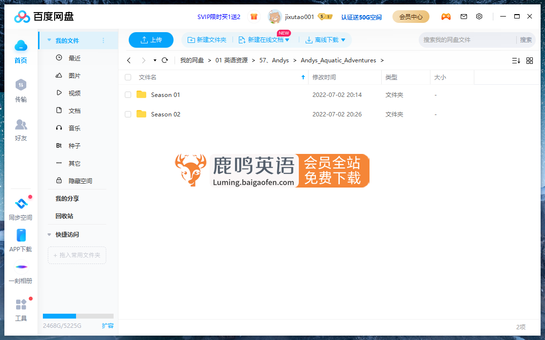The image size is (545, 340).
Task: Select the Season 01 folder name
Action: pyautogui.click(x=165, y=95)
